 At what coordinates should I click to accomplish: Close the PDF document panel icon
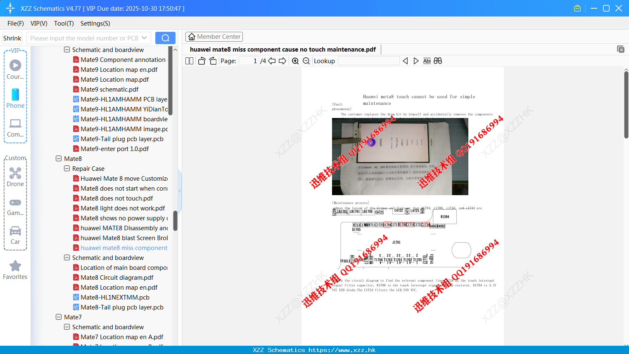click(621, 49)
